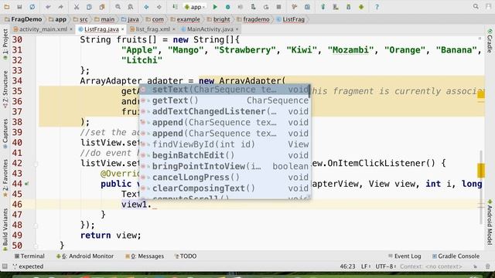
Task: Click java in the breadcrumb bar
Action: pos(130,19)
